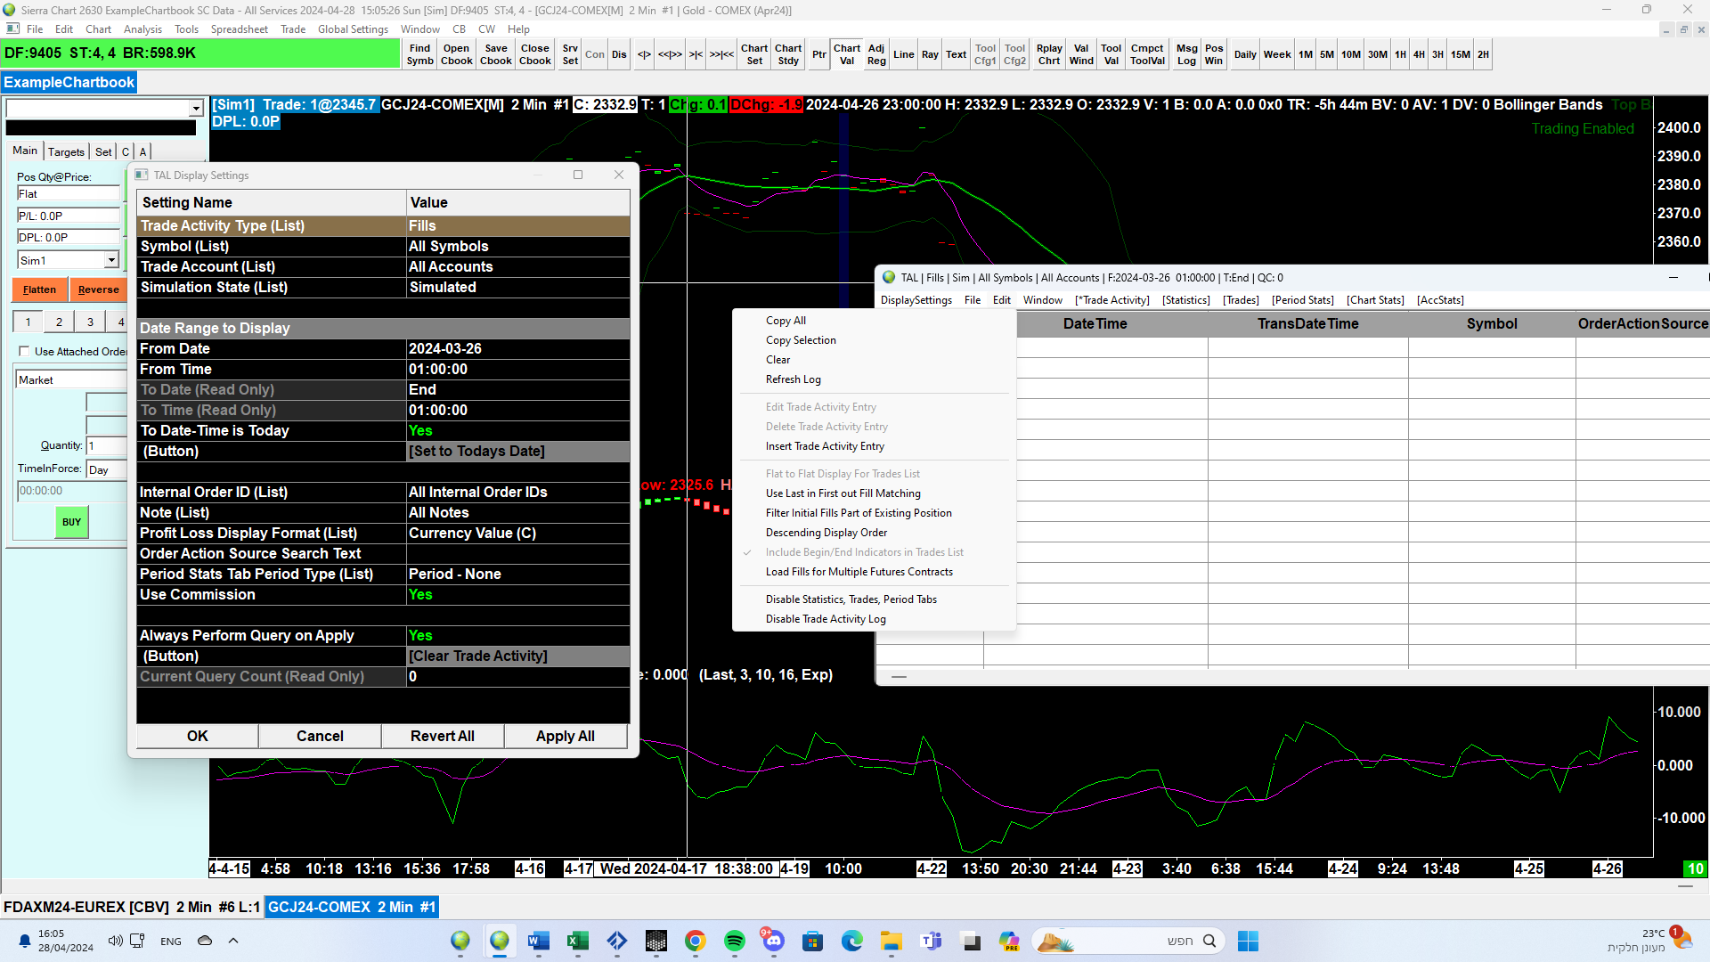Expand the symbol combo box at top of trade window
Viewport: 1710px width, 962px height.
point(196,108)
